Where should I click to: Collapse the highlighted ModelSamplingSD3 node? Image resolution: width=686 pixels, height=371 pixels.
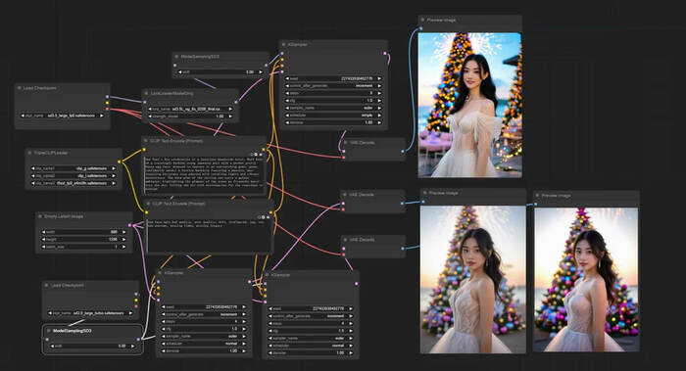click(49, 331)
